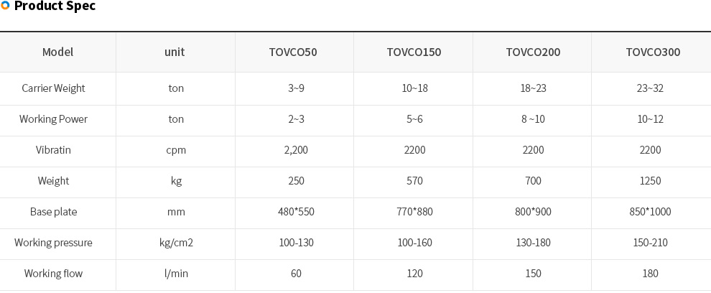Click the 770*880 base plate cell

coord(414,211)
